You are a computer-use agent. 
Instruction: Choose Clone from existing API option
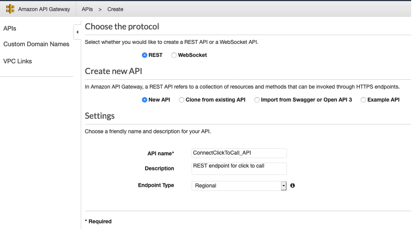click(x=181, y=100)
